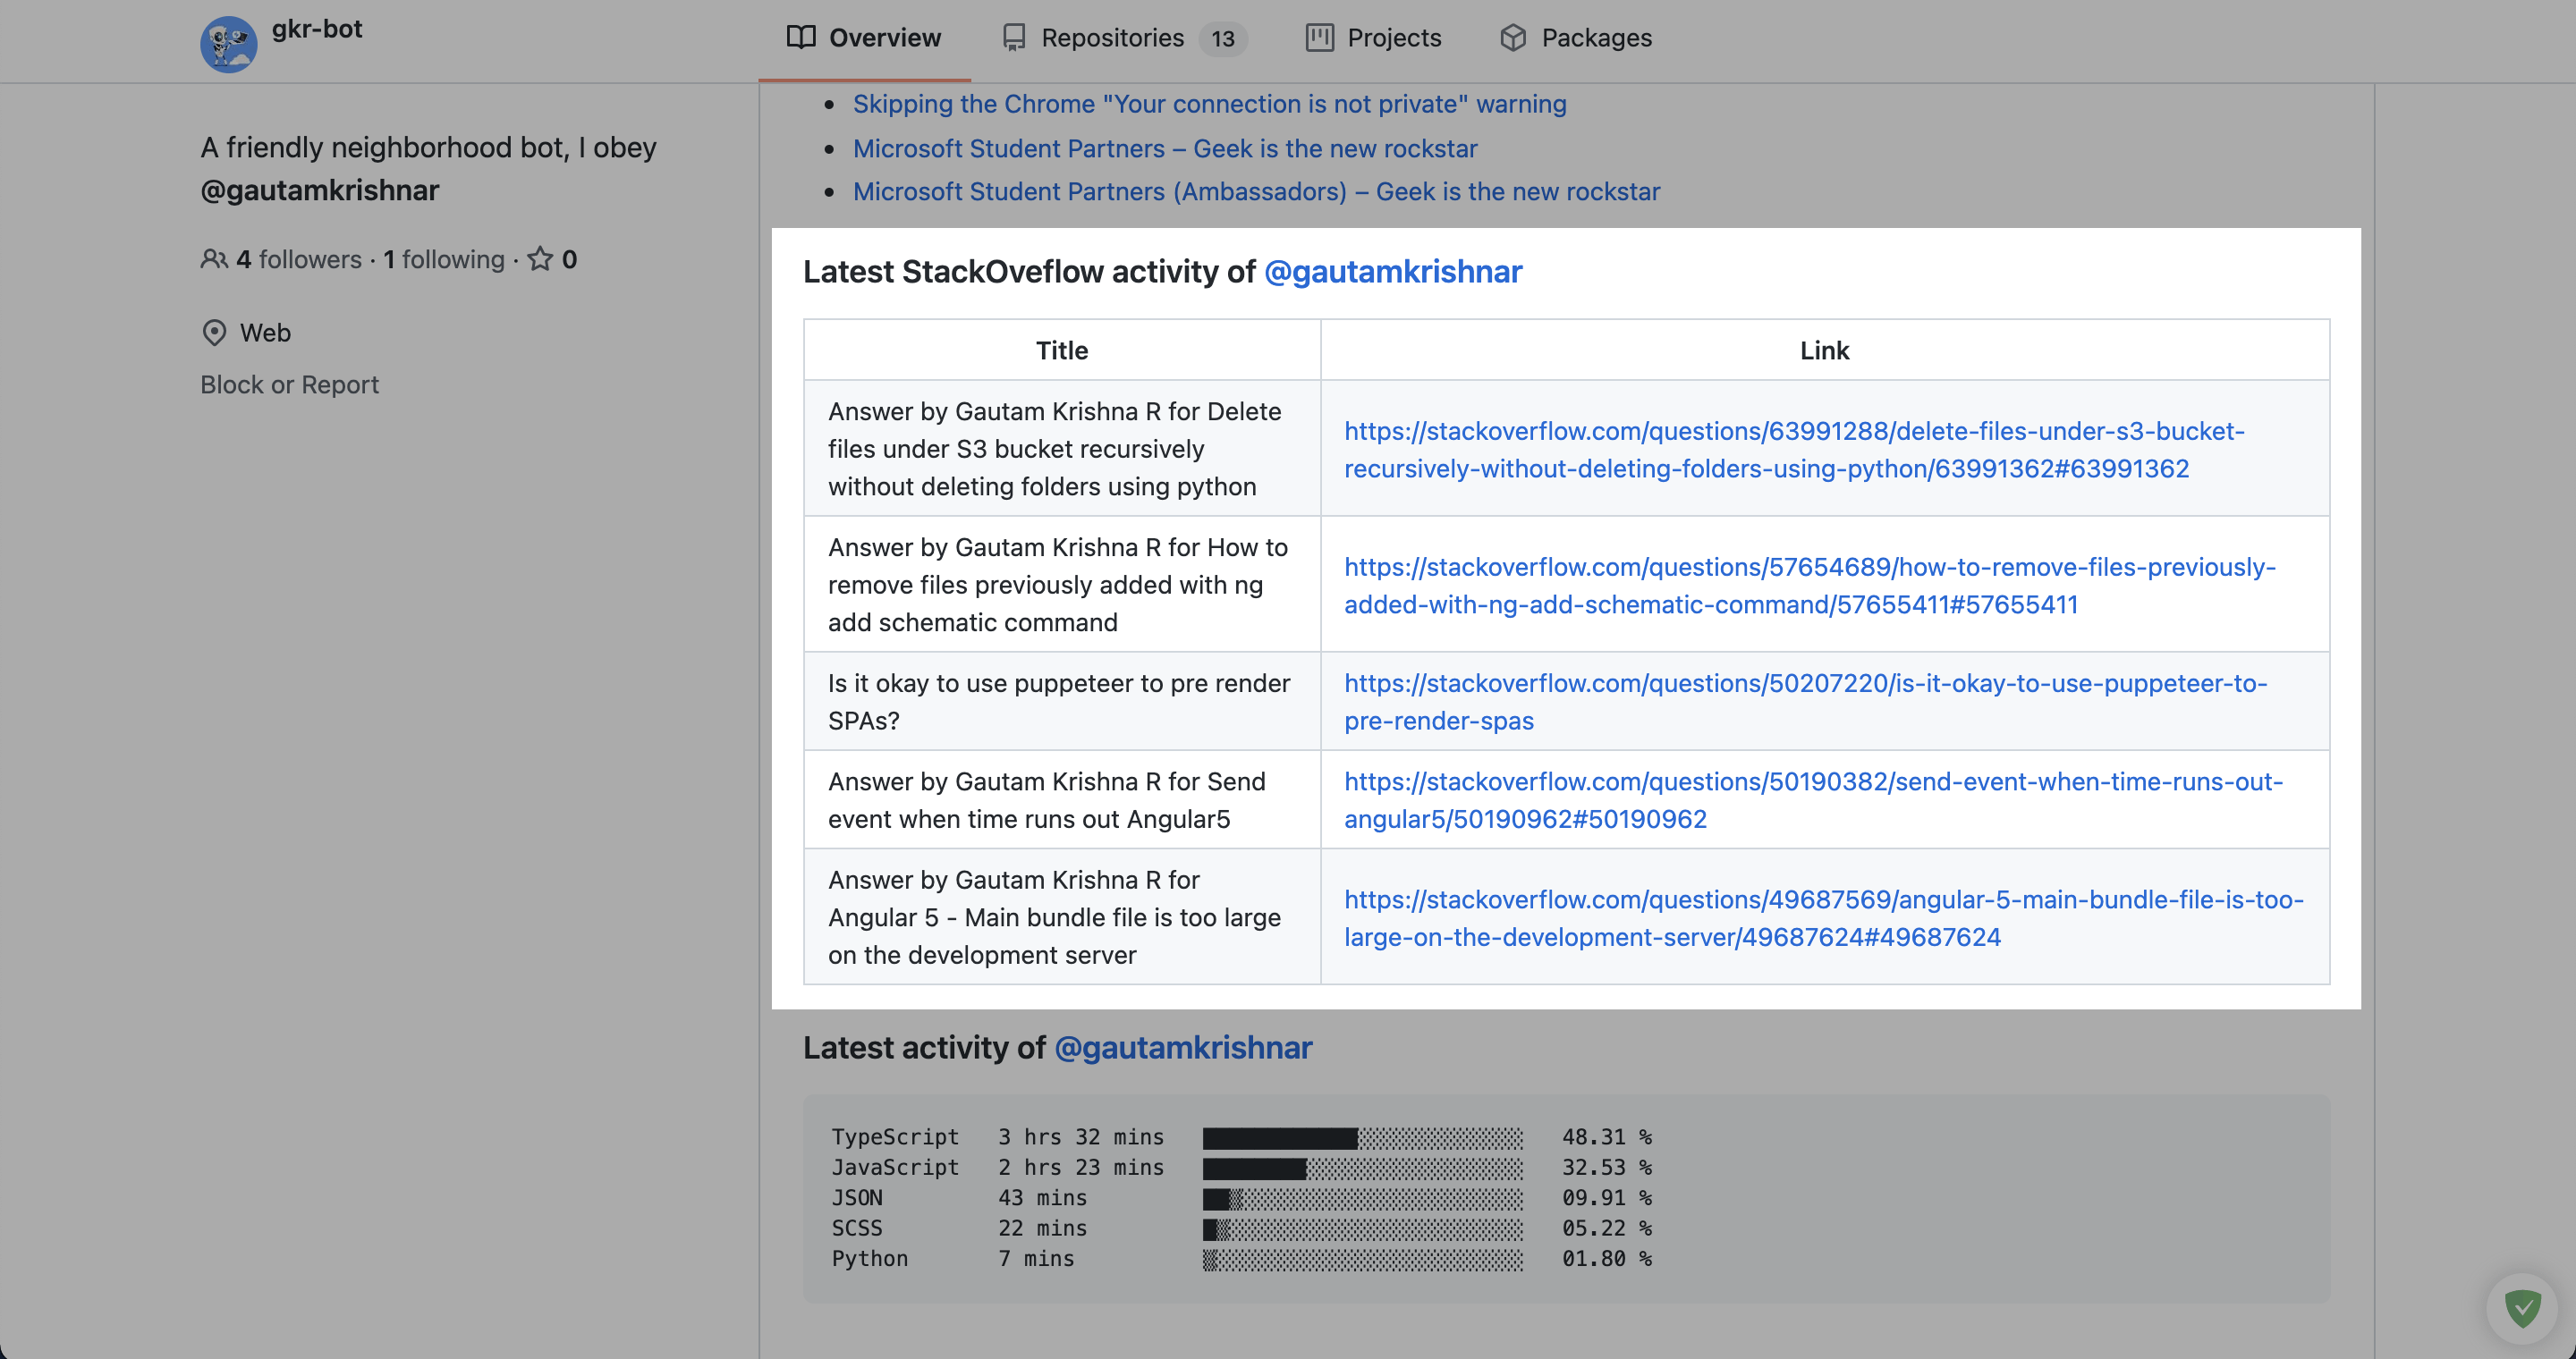This screenshot has width=2576, height=1359.
Task: Switch to the Overview tab
Action: pos(864,38)
